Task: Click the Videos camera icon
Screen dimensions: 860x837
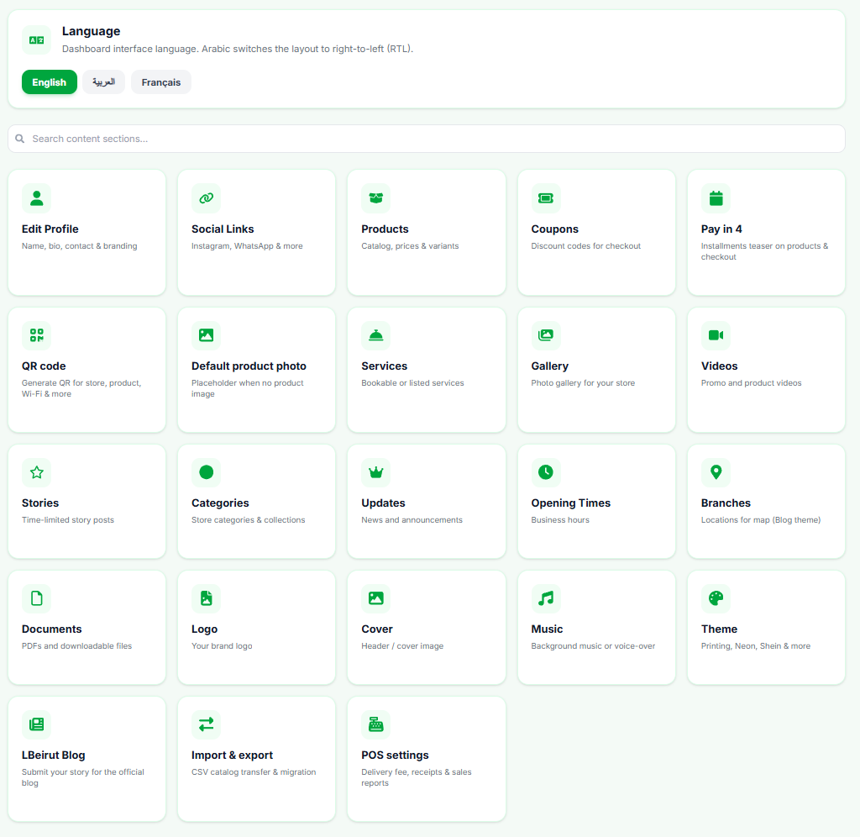Action: pyautogui.click(x=716, y=335)
